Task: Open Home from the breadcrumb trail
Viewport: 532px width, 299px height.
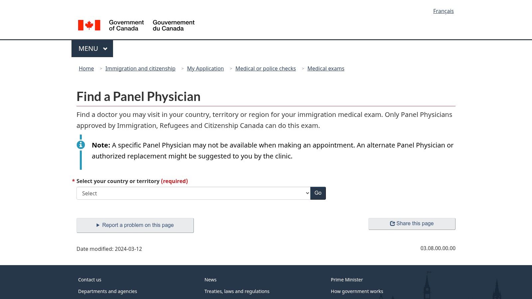Action: [x=86, y=68]
